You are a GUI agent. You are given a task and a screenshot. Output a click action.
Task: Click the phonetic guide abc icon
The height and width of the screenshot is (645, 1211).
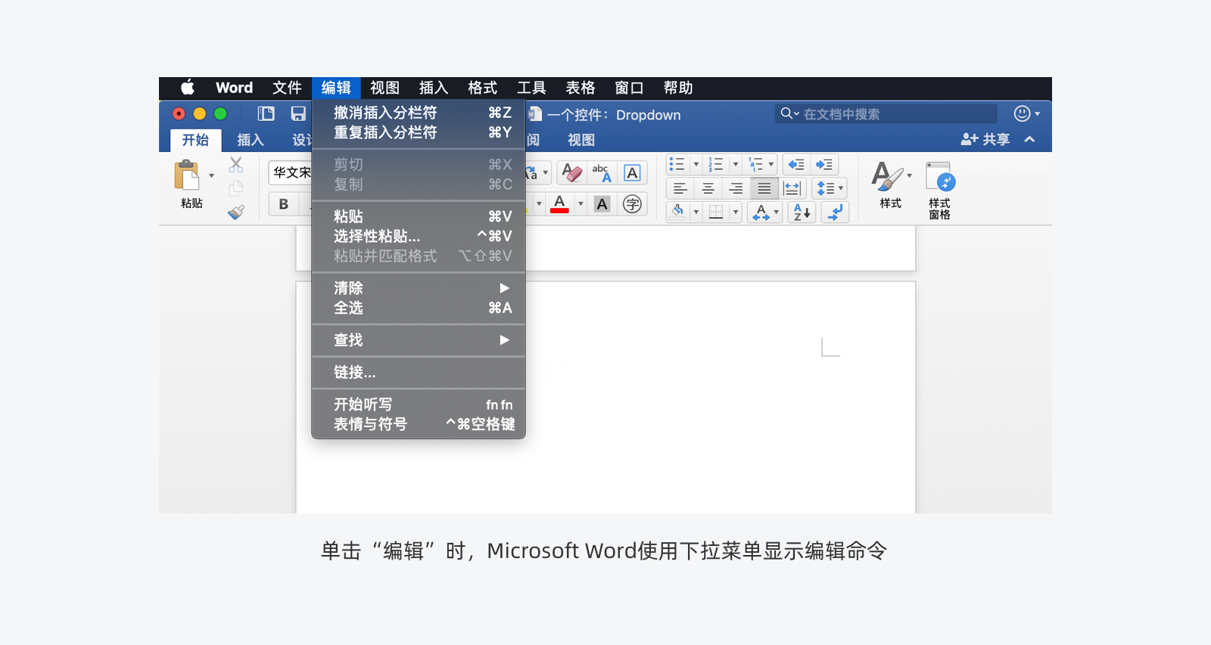602,173
